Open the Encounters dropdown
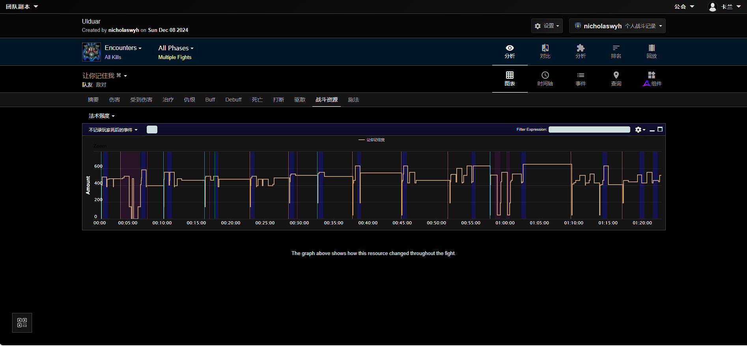 tap(123, 48)
